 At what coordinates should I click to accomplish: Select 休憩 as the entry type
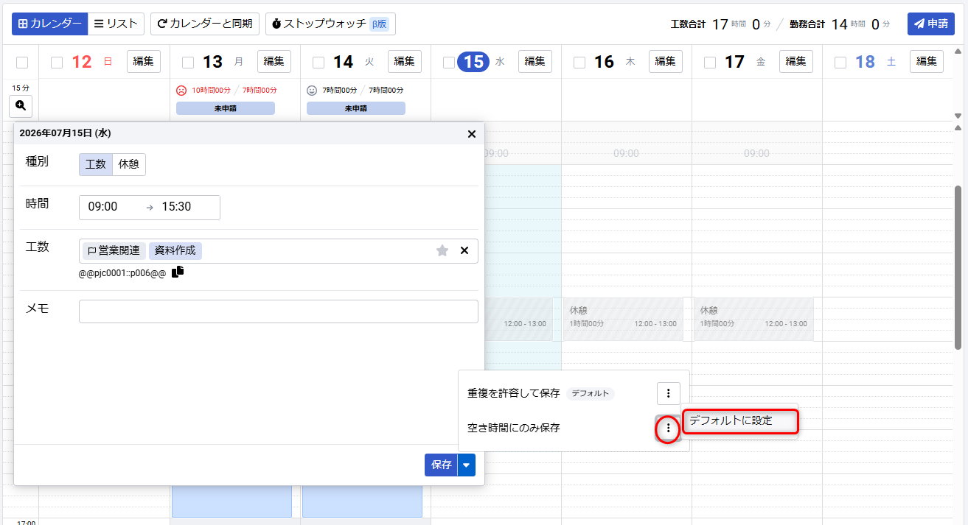(129, 164)
